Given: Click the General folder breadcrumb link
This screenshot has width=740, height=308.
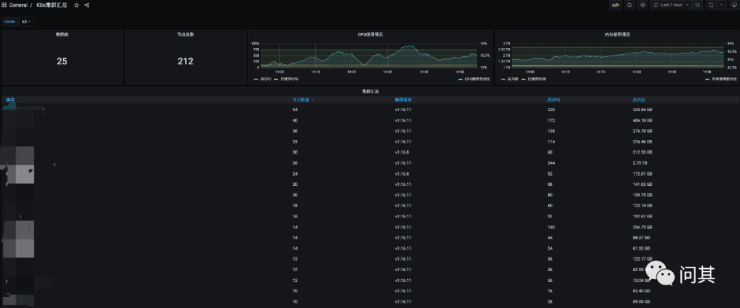Looking at the screenshot, I should (x=18, y=5).
